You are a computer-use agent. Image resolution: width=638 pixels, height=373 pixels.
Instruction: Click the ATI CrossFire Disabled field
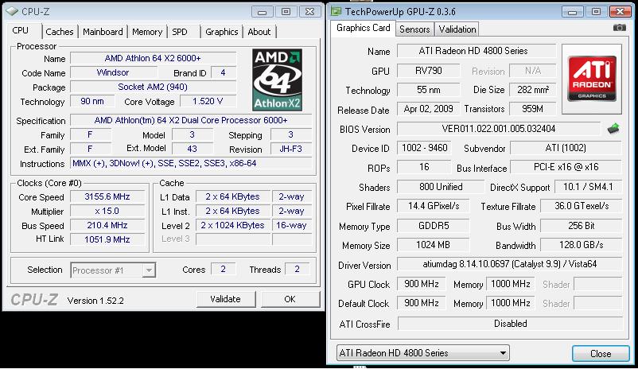[510, 324]
